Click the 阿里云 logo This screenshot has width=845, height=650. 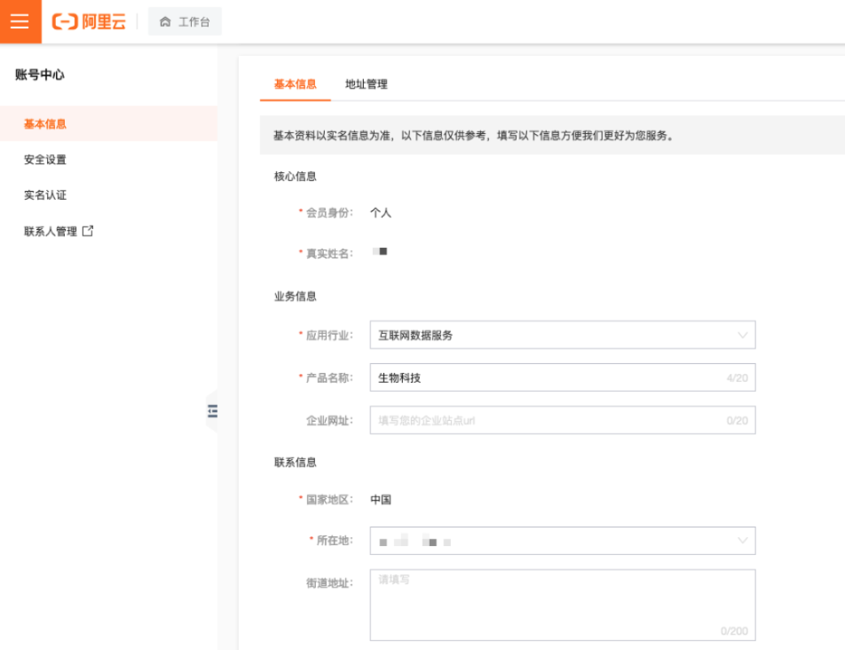(x=89, y=22)
